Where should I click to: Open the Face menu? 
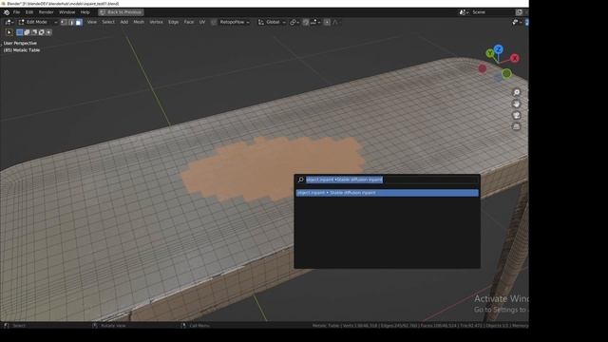coord(189,22)
